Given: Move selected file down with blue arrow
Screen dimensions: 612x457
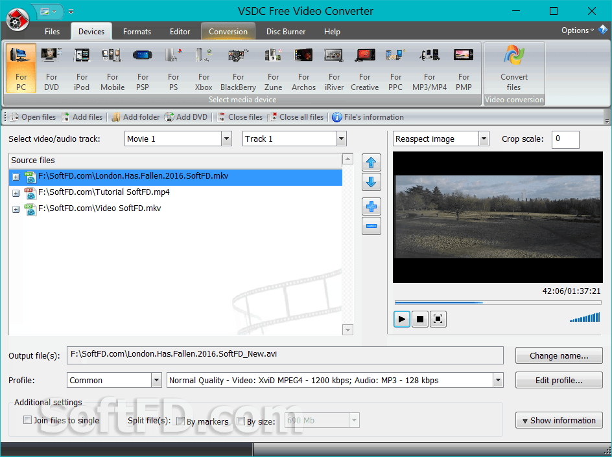Looking at the screenshot, I should (x=371, y=182).
